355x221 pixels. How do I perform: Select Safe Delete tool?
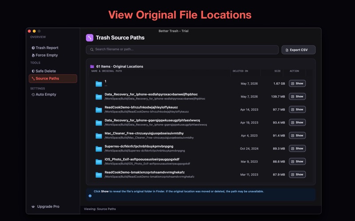point(44,71)
